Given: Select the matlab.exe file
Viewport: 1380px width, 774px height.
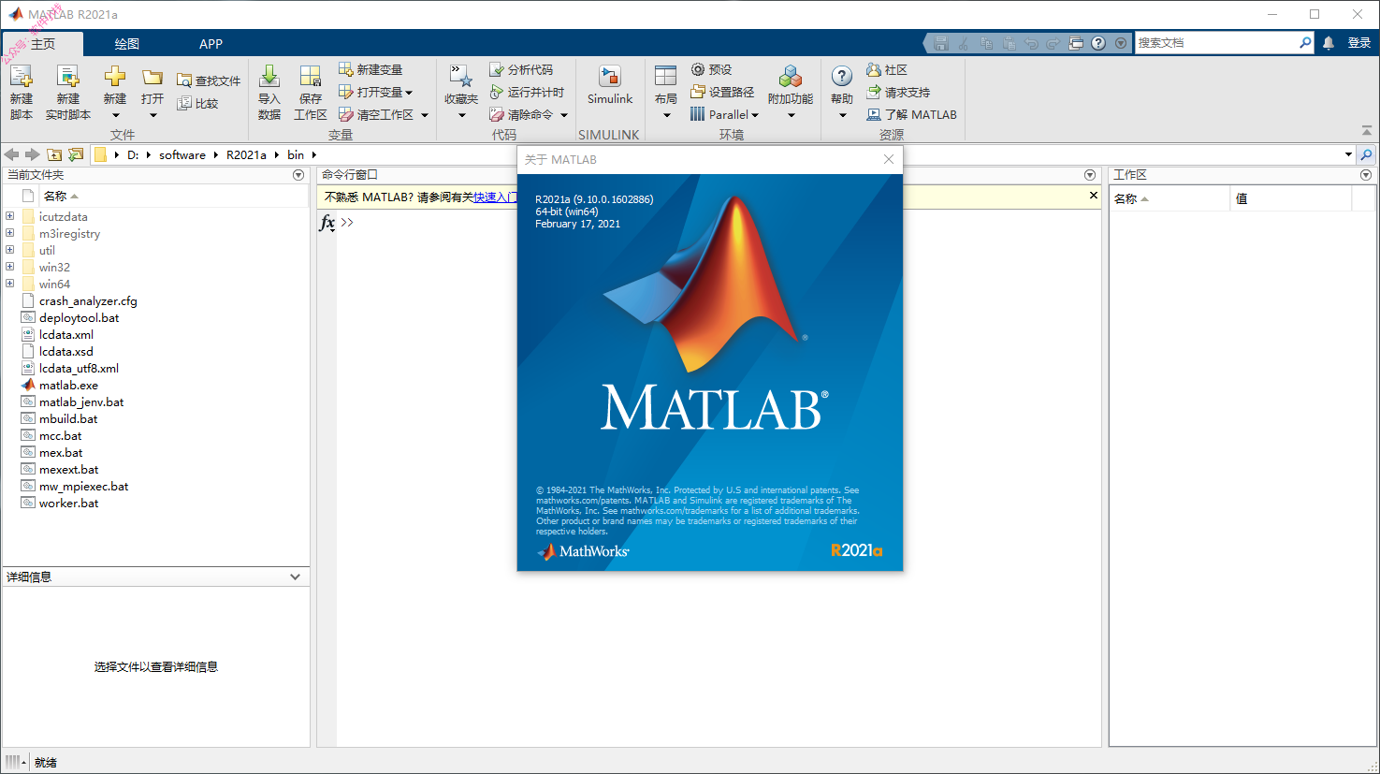Looking at the screenshot, I should pos(68,385).
